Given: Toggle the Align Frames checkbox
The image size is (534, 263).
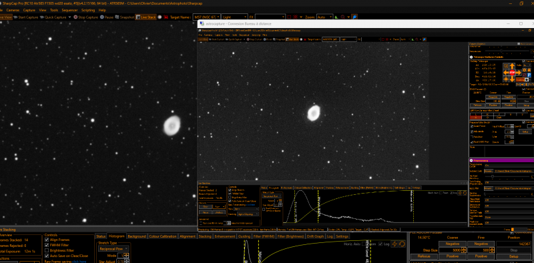Looking at the screenshot, I should tap(47, 240).
